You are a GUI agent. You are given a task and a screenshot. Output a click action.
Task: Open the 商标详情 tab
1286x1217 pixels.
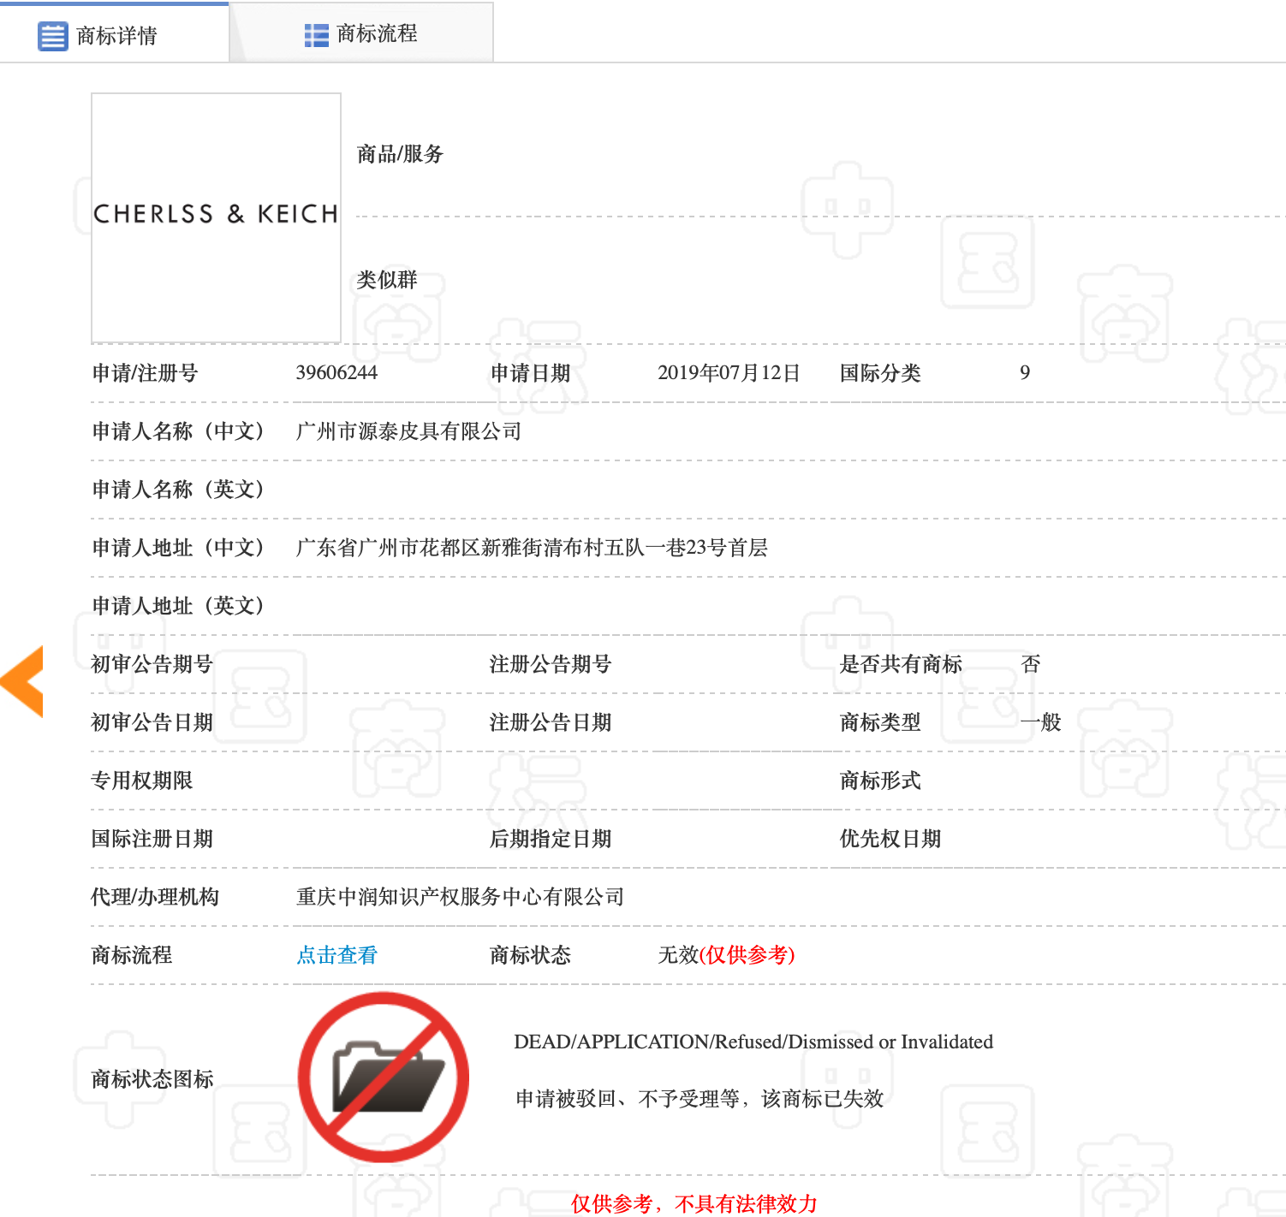pyautogui.click(x=114, y=33)
